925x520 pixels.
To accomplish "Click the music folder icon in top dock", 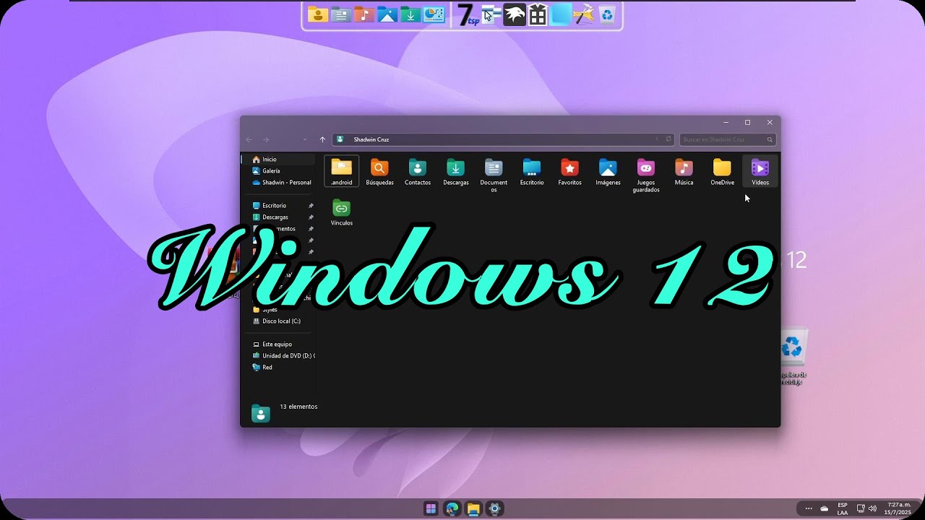I will [x=364, y=14].
